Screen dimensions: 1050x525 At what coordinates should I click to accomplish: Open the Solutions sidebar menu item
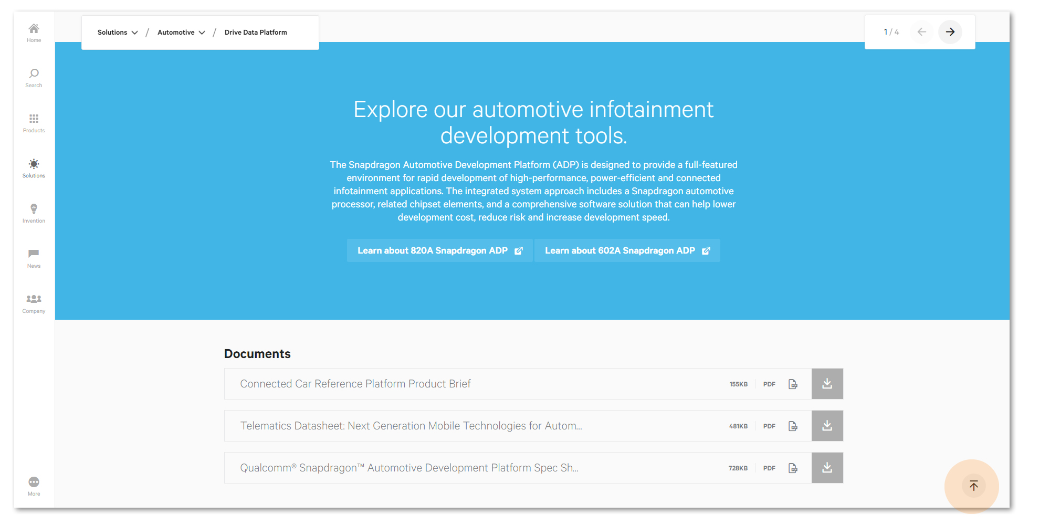click(x=34, y=167)
